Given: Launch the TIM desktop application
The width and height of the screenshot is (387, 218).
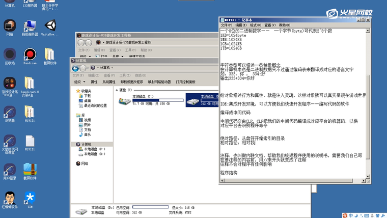Looking at the screenshot, I should [30, 198].
